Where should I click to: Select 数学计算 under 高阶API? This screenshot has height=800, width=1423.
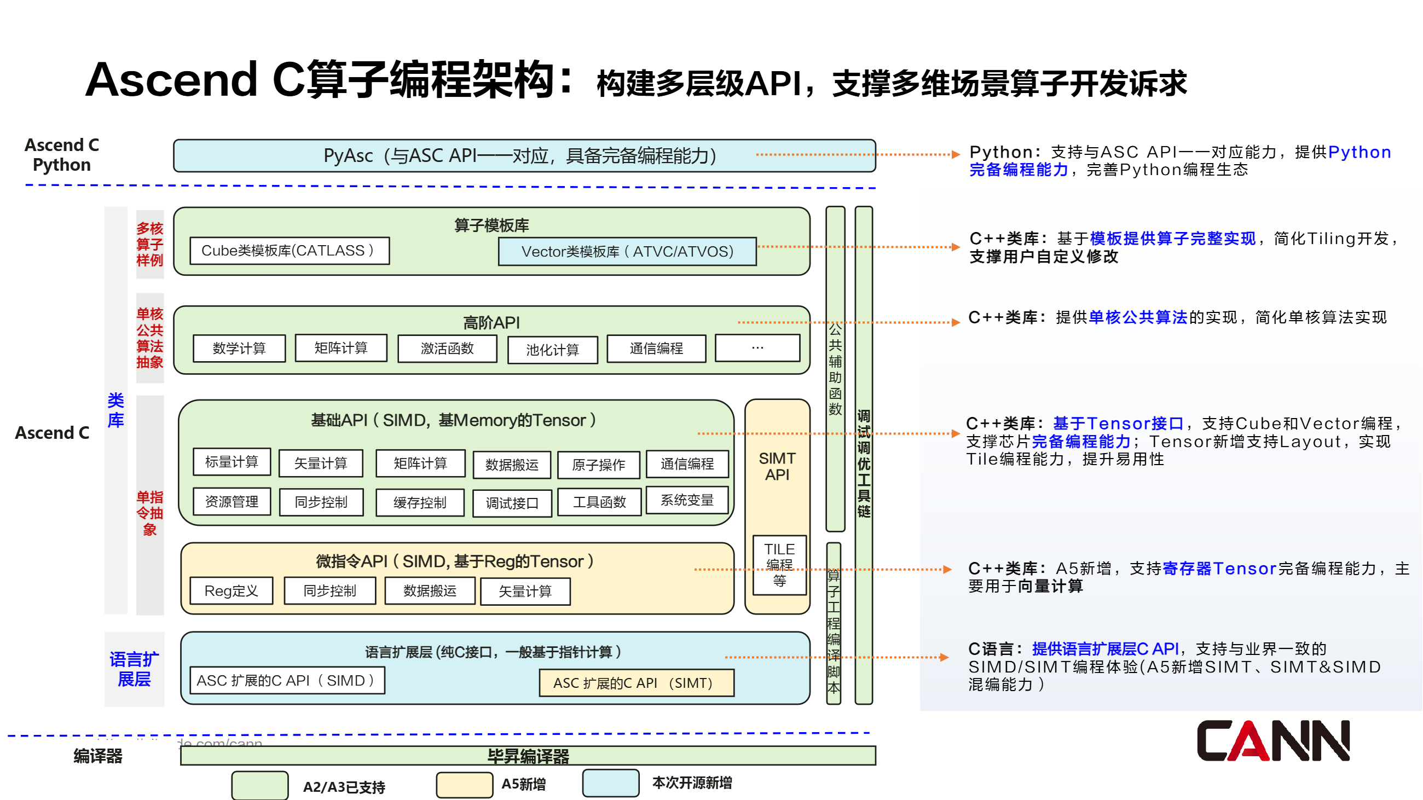tap(239, 349)
